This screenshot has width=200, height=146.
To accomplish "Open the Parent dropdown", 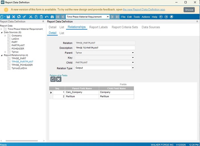I will click(133, 53).
